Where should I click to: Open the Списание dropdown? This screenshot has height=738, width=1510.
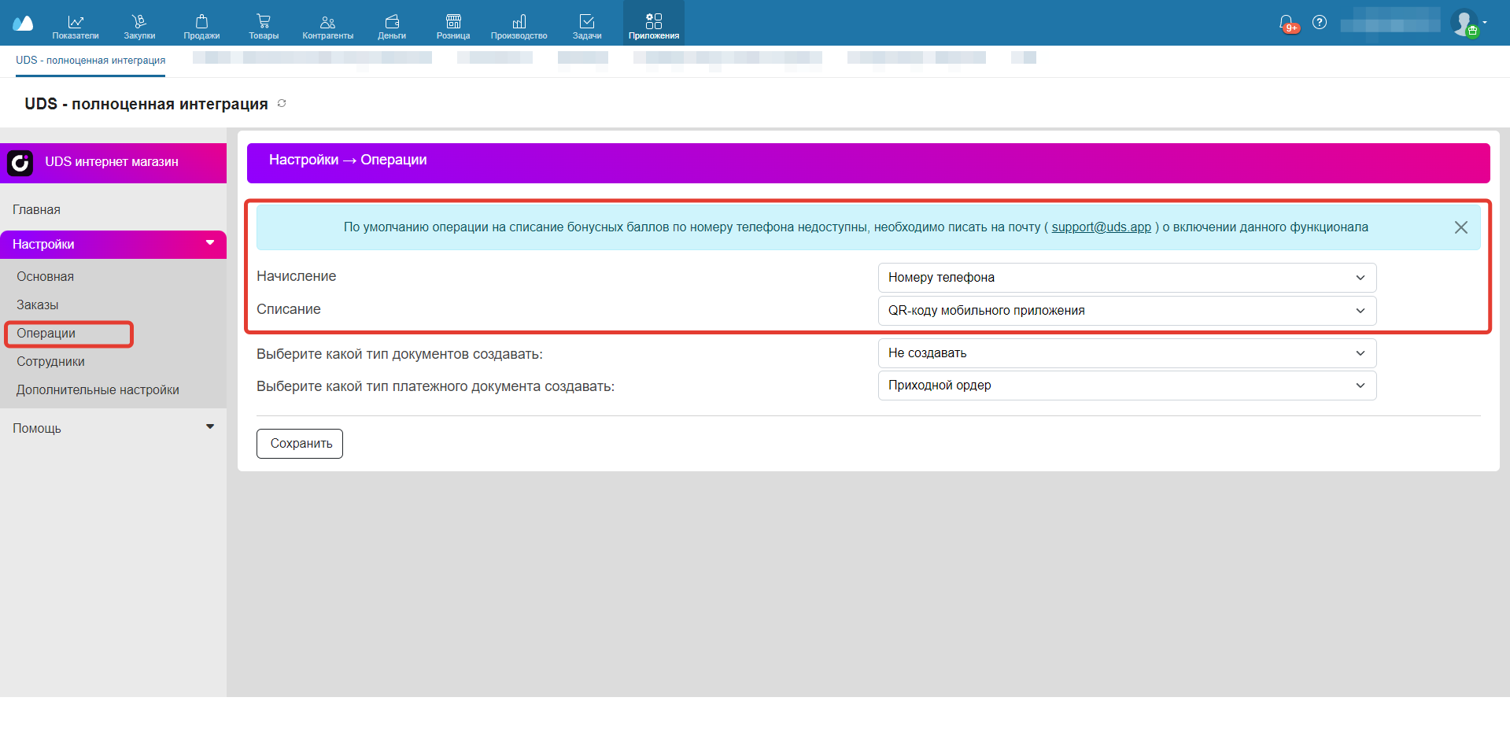coord(1126,311)
